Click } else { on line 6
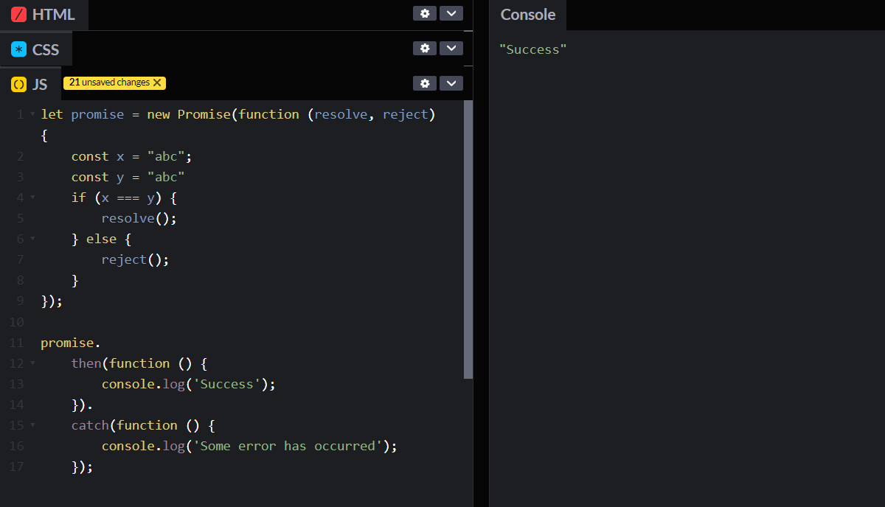885x507 pixels. click(x=102, y=239)
